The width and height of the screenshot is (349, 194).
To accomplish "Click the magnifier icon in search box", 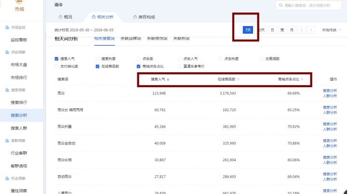I will point(281,5).
